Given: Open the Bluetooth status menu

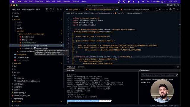Looking at the screenshot, I should point(139,1).
